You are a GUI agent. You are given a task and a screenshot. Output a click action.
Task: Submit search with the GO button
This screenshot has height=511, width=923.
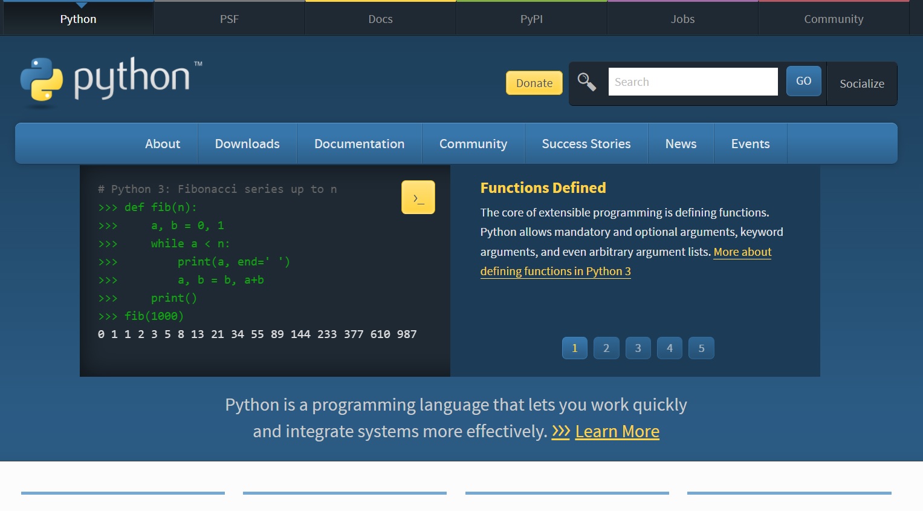(803, 81)
